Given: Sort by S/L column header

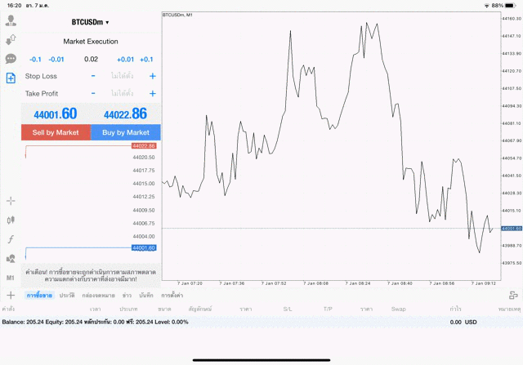Looking at the screenshot, I should point(288,309).
